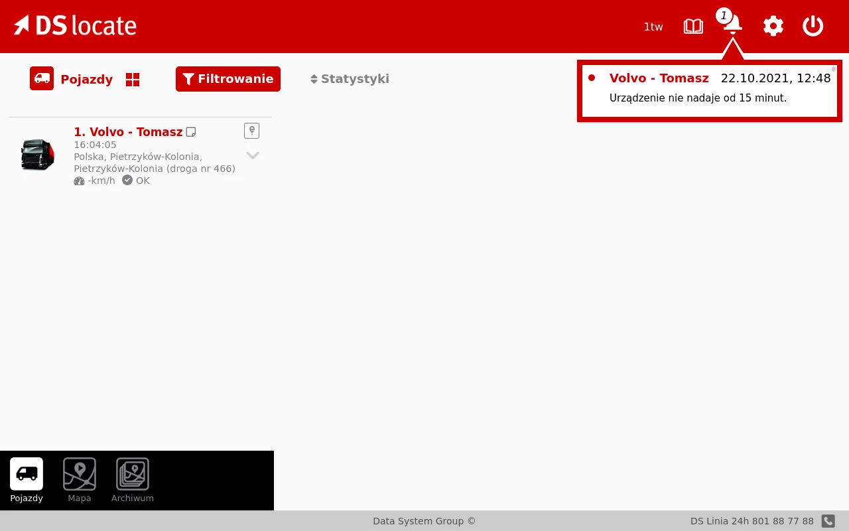
Task: Open the notifications bell icon
Action: coord(733,25)
